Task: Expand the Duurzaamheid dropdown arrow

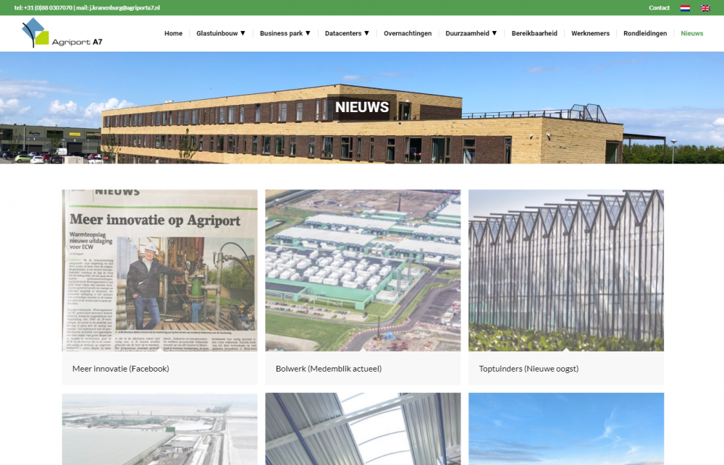Action: tap(494, 33)
